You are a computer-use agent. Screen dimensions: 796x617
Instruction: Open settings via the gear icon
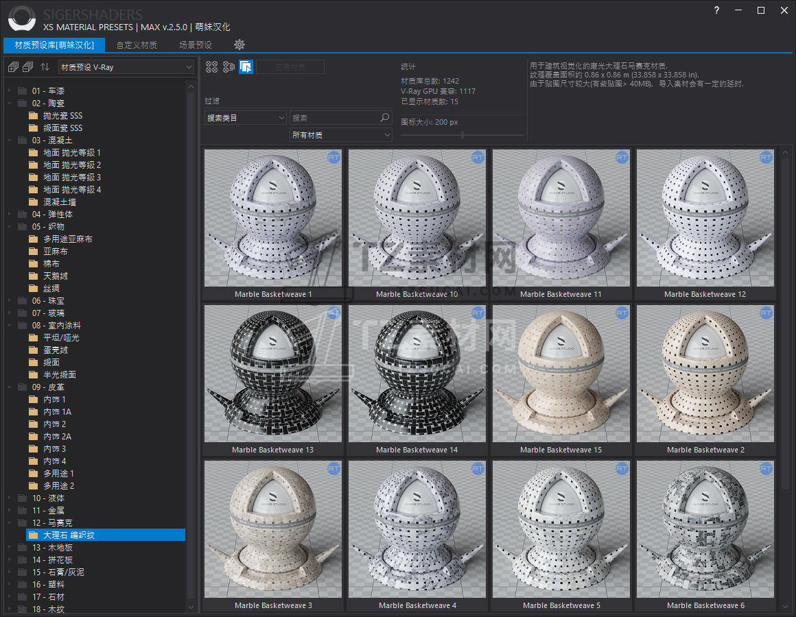click(239, 45)
